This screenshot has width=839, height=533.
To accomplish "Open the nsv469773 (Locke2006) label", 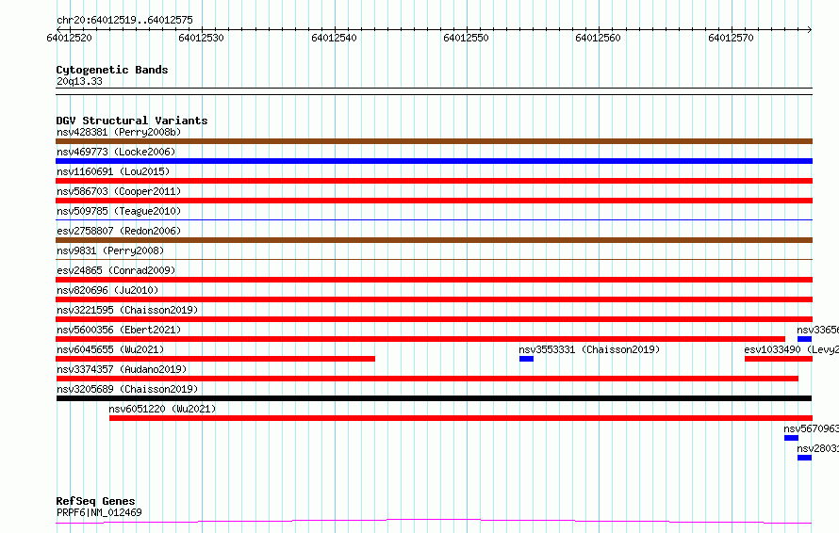I will (x=116, y=152).
